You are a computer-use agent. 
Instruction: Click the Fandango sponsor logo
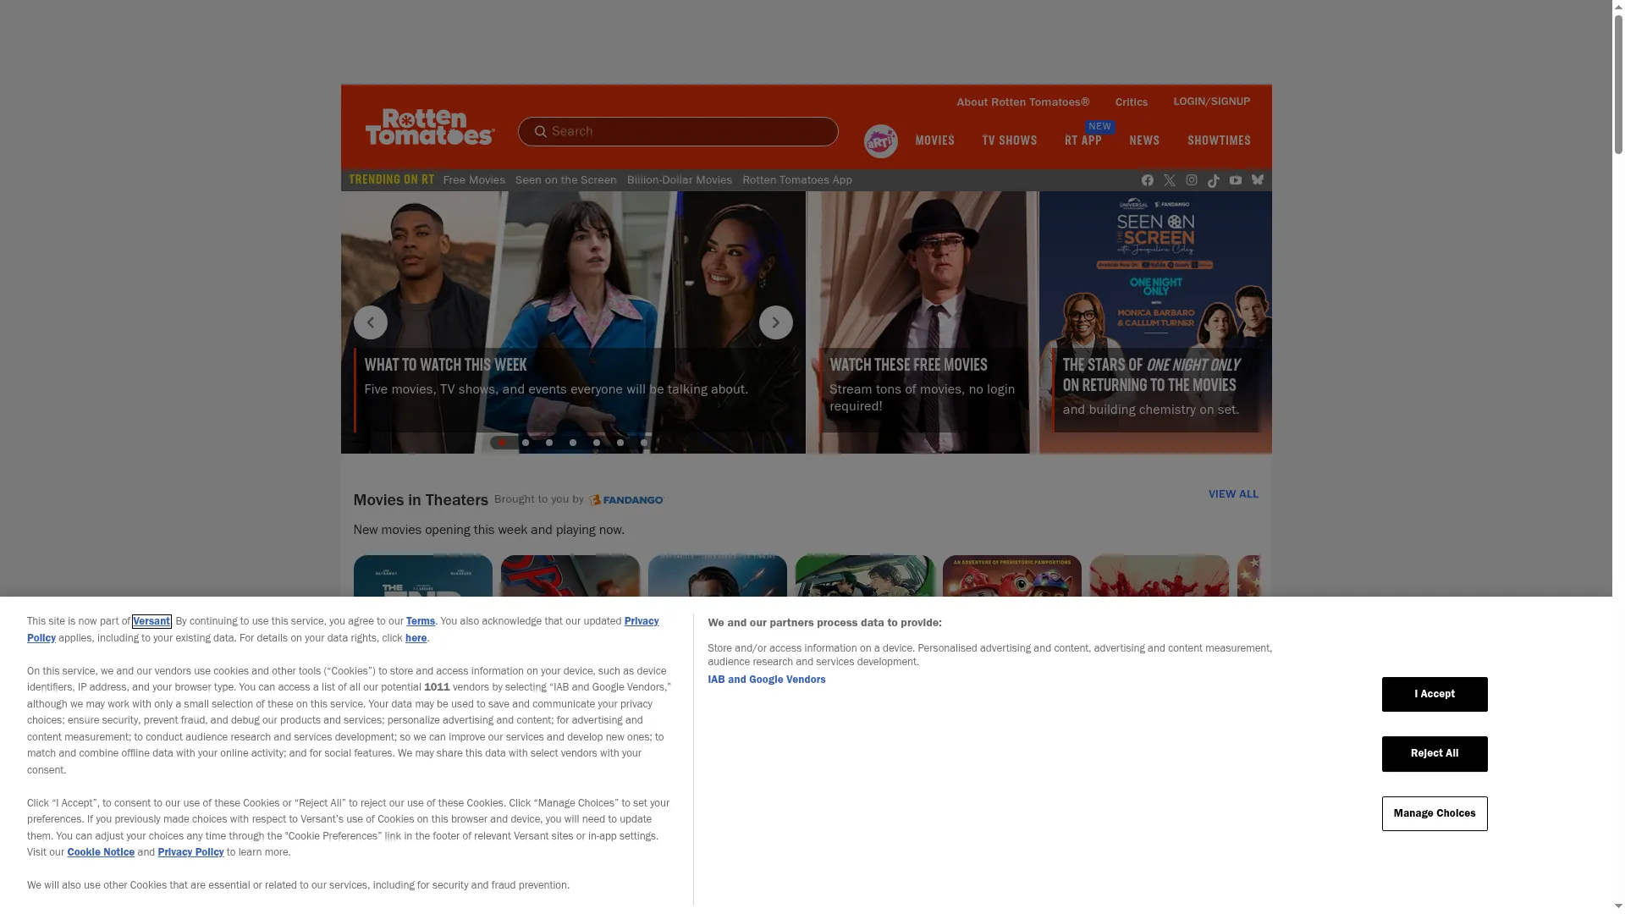click(626, 500)
